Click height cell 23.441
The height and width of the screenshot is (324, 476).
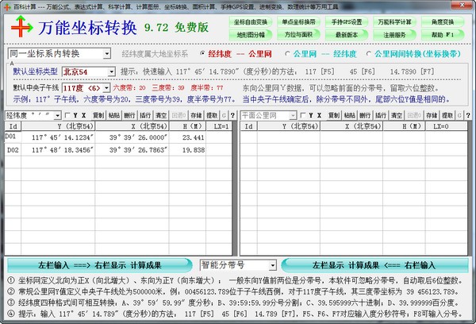(187, 137)
